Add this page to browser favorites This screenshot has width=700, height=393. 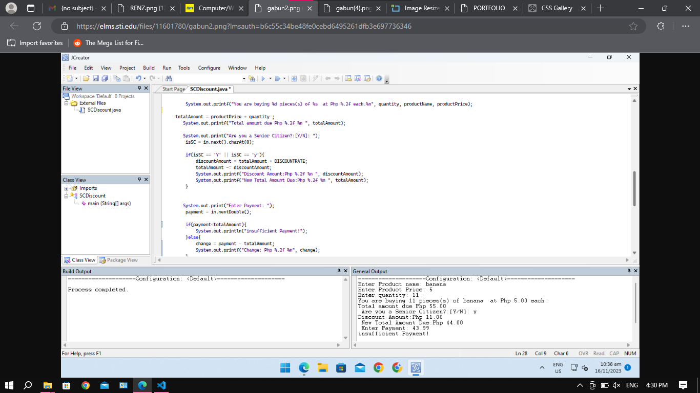[633, 26]
